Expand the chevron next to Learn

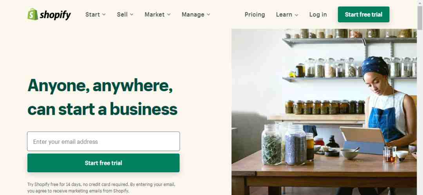tap(296, 15)
